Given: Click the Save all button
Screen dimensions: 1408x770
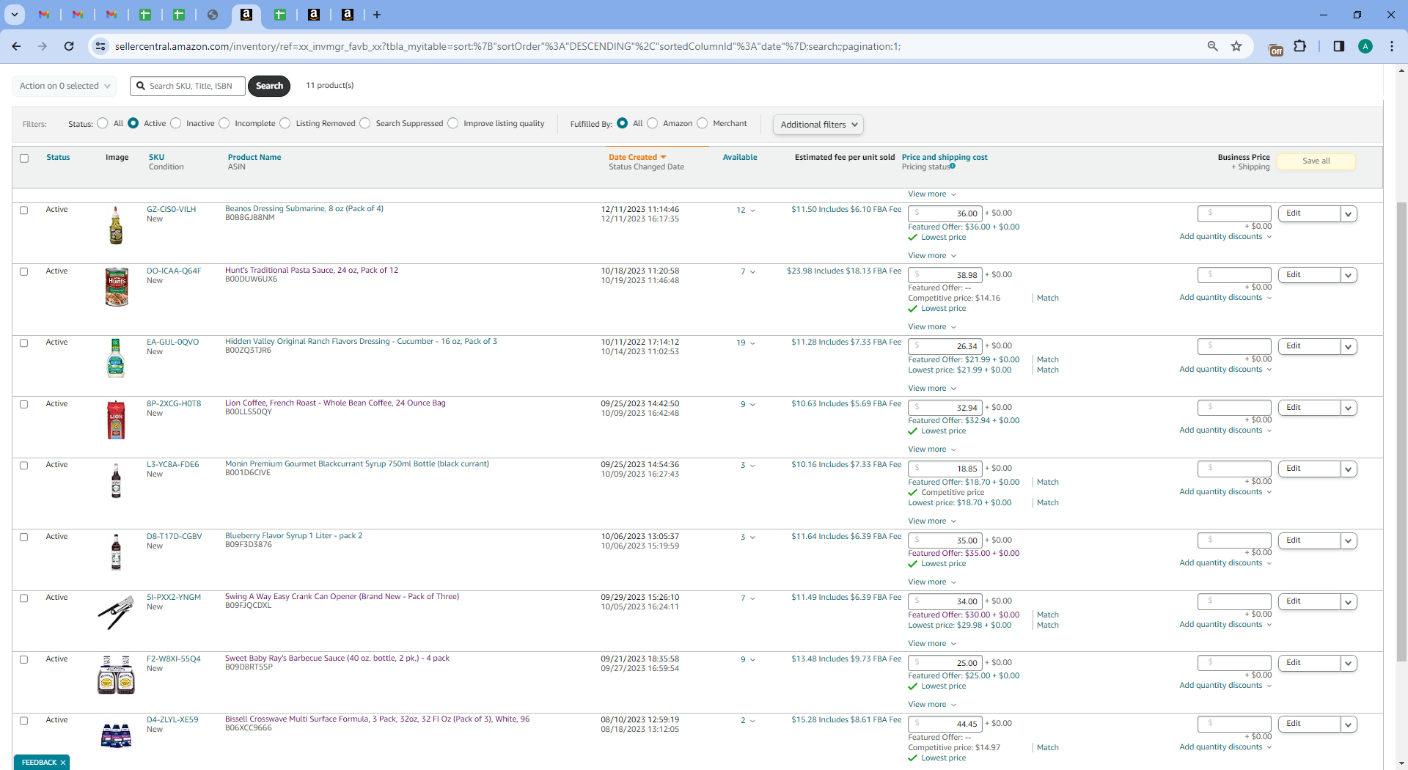Looking at the screenshot, I should pyautogui.click(x=1316, y=161).
